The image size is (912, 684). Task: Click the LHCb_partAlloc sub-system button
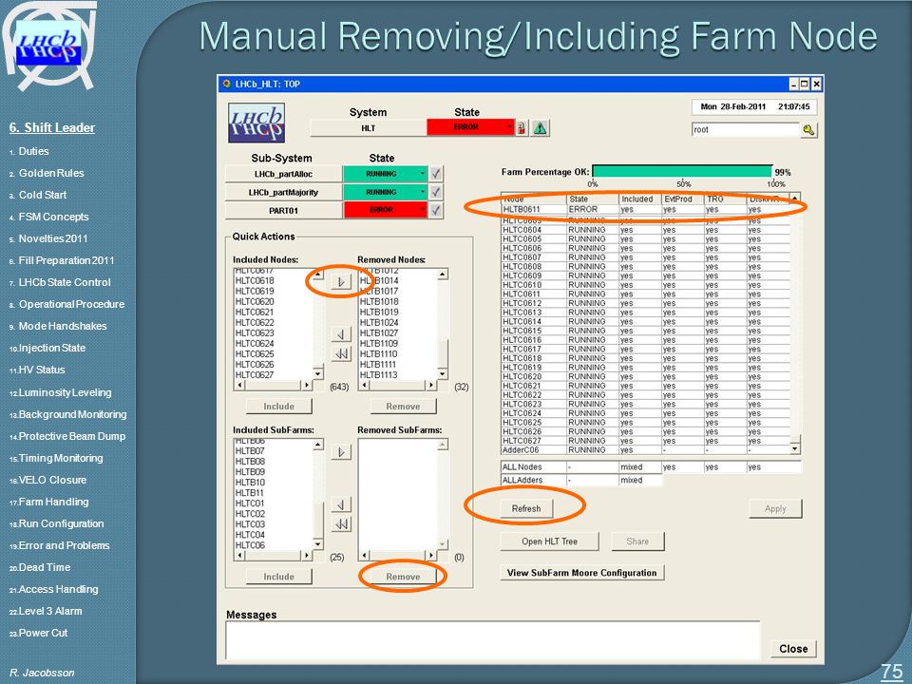[283, 174]
